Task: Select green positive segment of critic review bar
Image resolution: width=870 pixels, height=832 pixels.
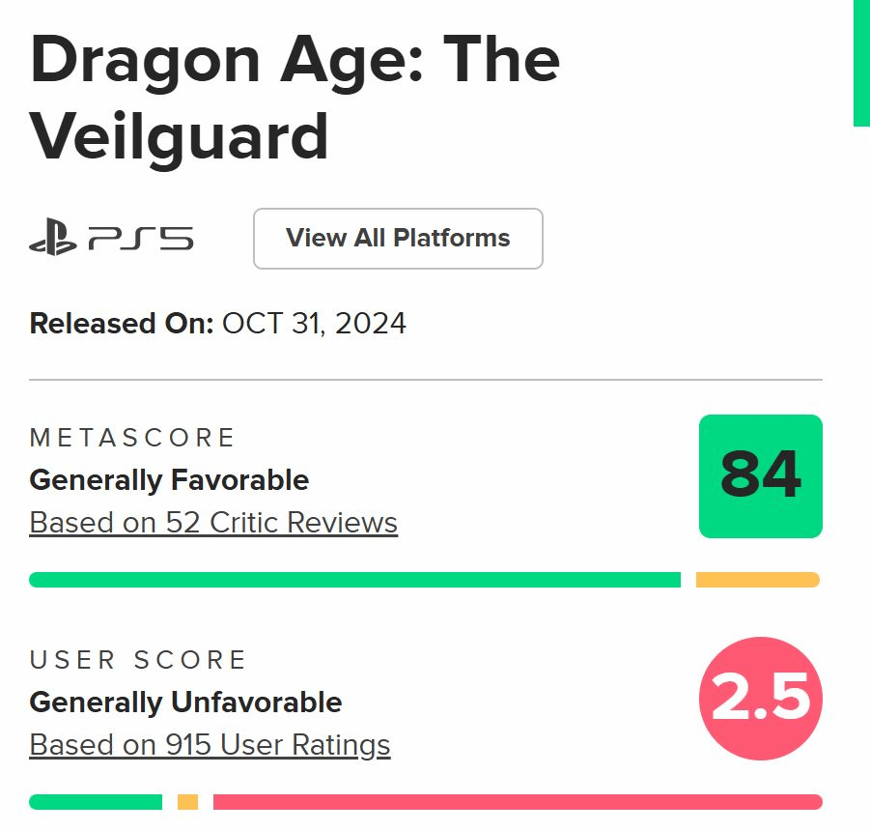Action: coord(354,580)
